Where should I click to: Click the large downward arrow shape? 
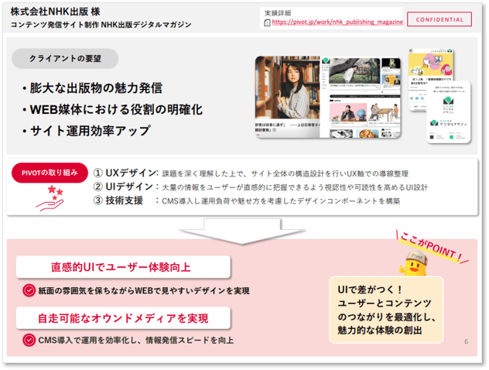click(x=242, y=231)
